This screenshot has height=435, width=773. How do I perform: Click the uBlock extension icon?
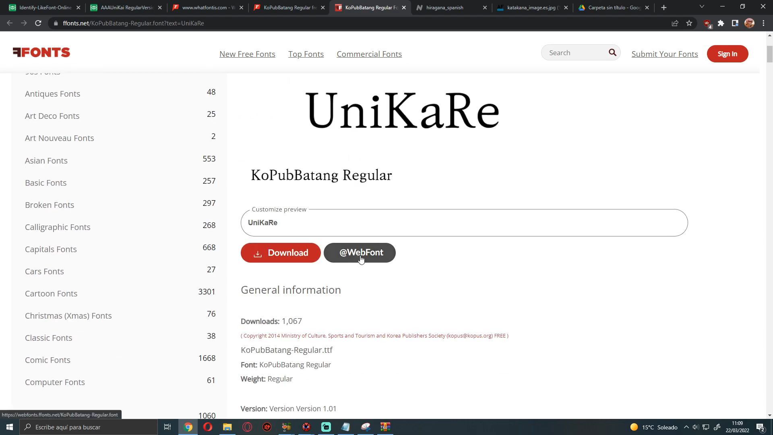coord(707,24)
